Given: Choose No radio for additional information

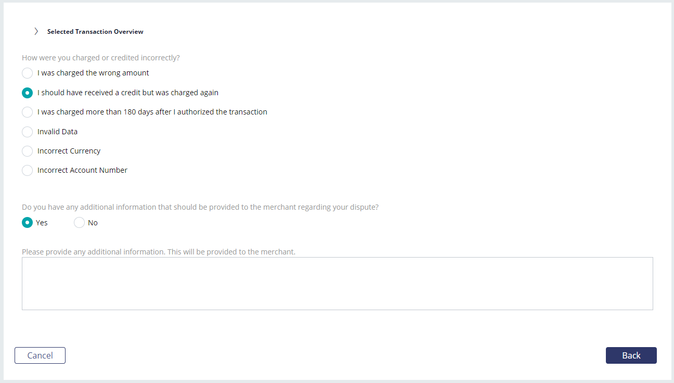Looking at the screenshot, I should (x=79, y=223).
